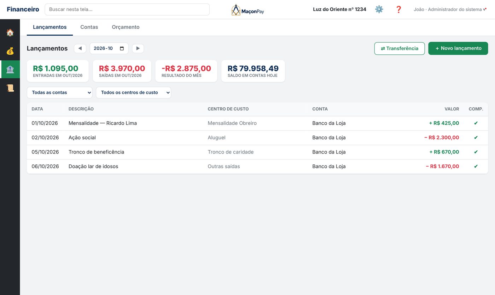The width and height of the screenshot is (495, 295).
Task: Click the R$ 3.970,00 saídas card
Action: click(122, 71)
